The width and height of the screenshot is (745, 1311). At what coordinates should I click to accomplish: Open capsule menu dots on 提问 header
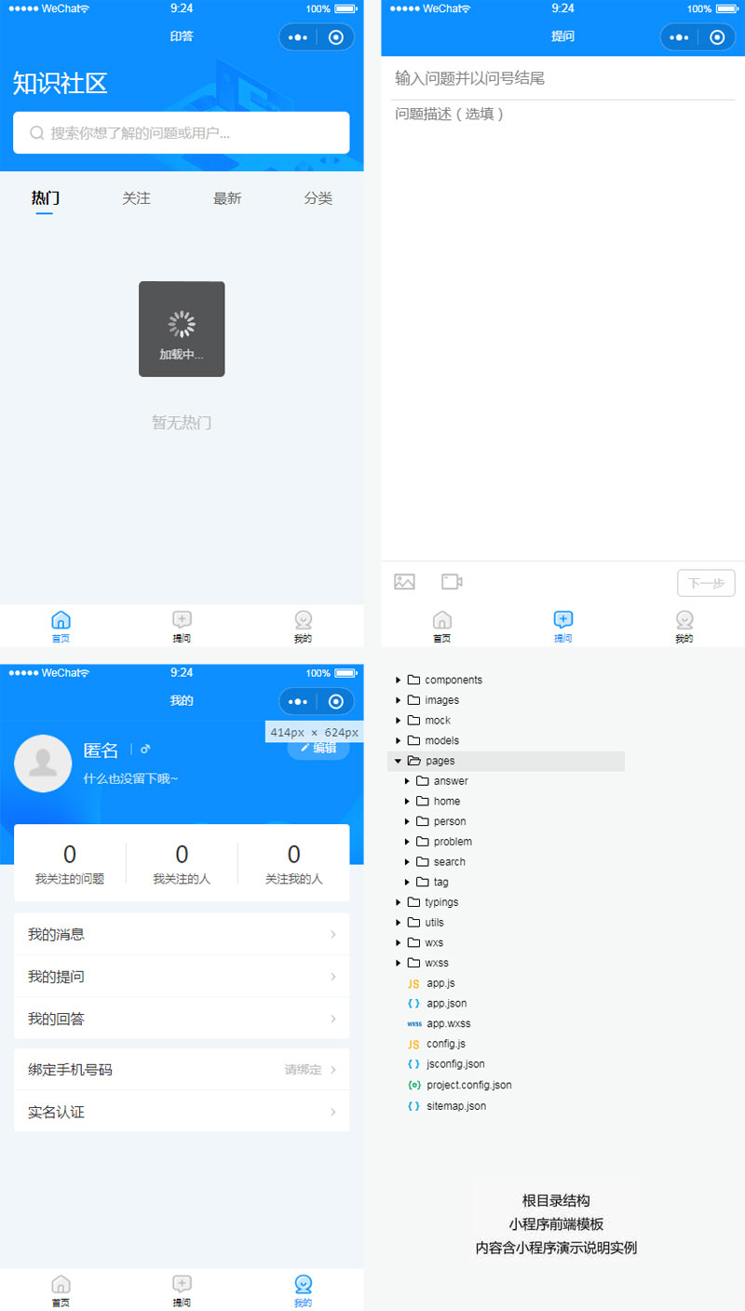point(680,37)
